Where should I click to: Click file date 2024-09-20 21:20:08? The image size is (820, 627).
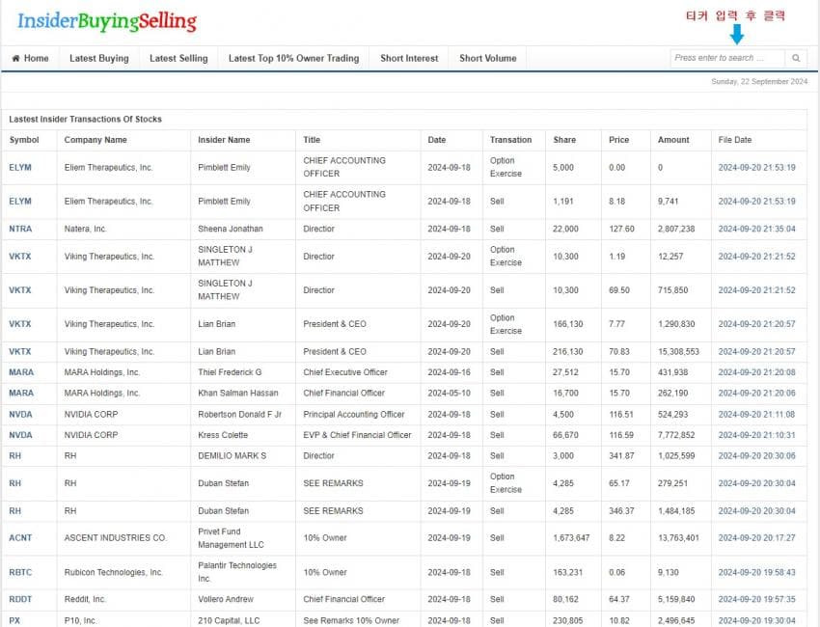tap(756, 372)
